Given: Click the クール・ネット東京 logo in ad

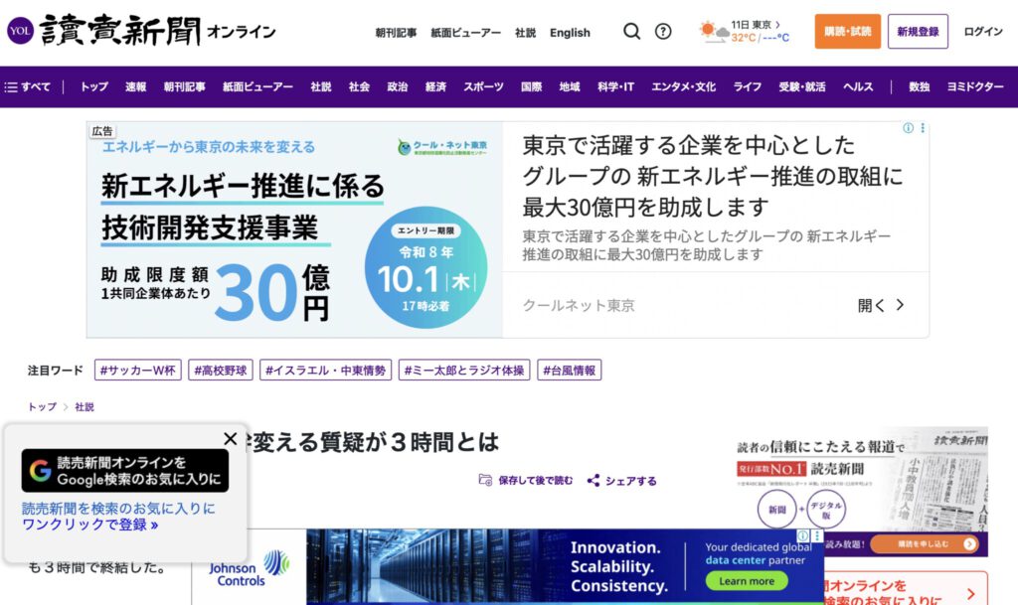Looking at the screenshot, I should point(442,147).
